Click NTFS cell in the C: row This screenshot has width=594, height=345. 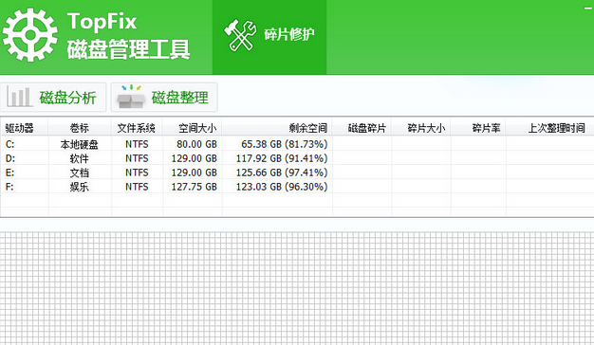click(137, 144)
